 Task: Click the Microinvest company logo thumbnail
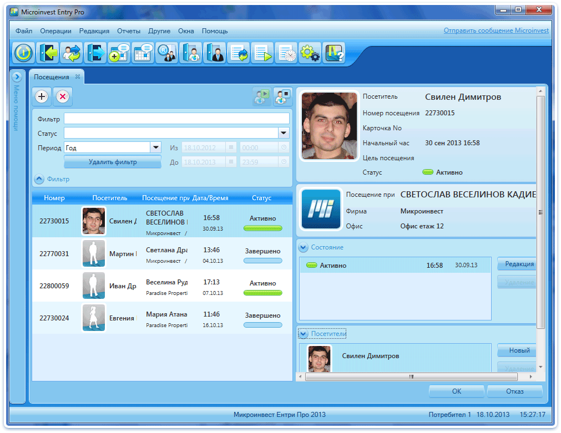pos(321,209)
